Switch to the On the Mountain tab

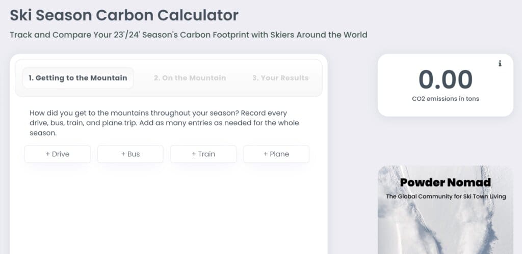click(190, 78)
